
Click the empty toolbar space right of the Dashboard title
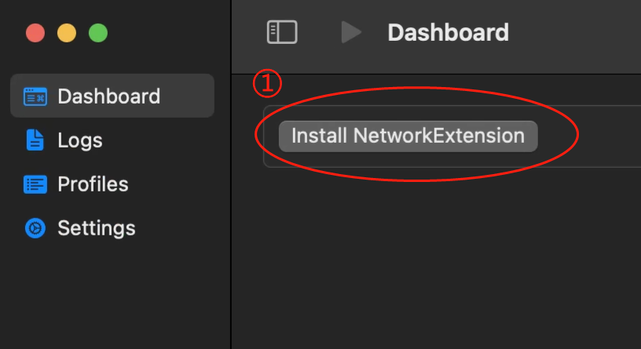573,32
